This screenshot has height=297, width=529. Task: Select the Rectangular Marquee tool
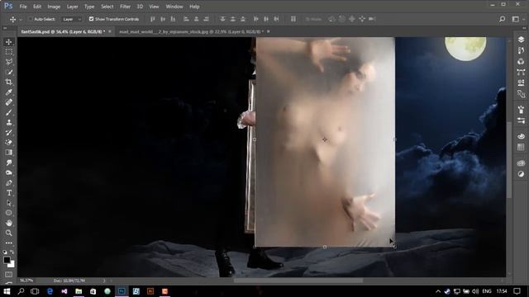pos(9,52)
